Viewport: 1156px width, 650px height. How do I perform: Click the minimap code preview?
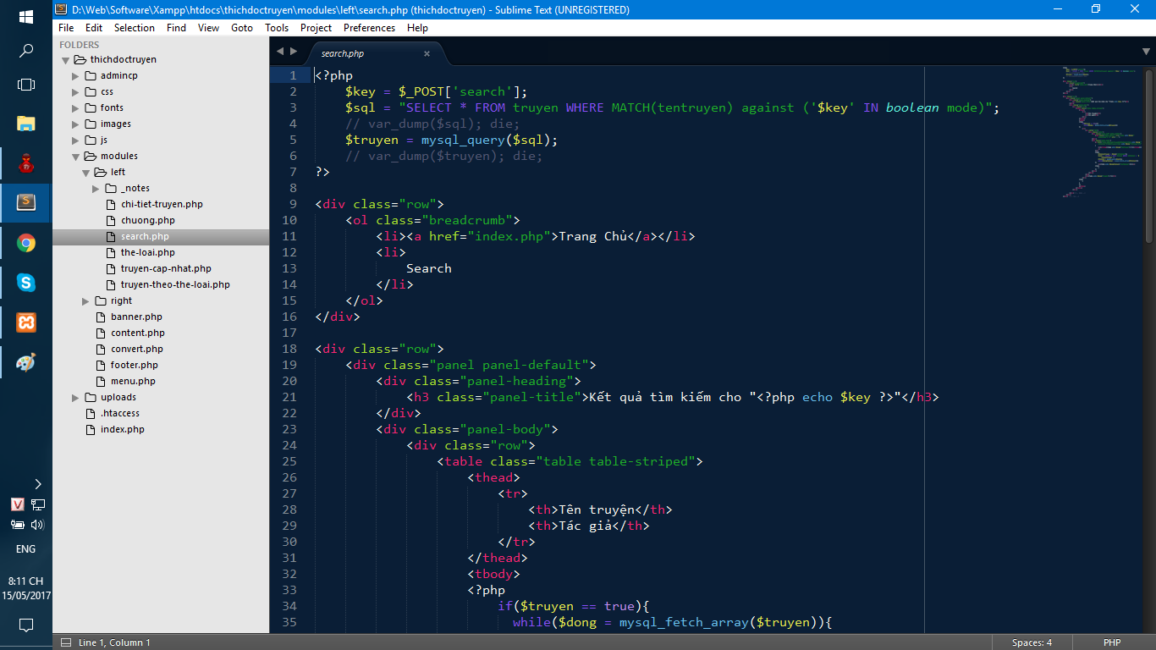pyautogui.click(x=1092, y=127)
